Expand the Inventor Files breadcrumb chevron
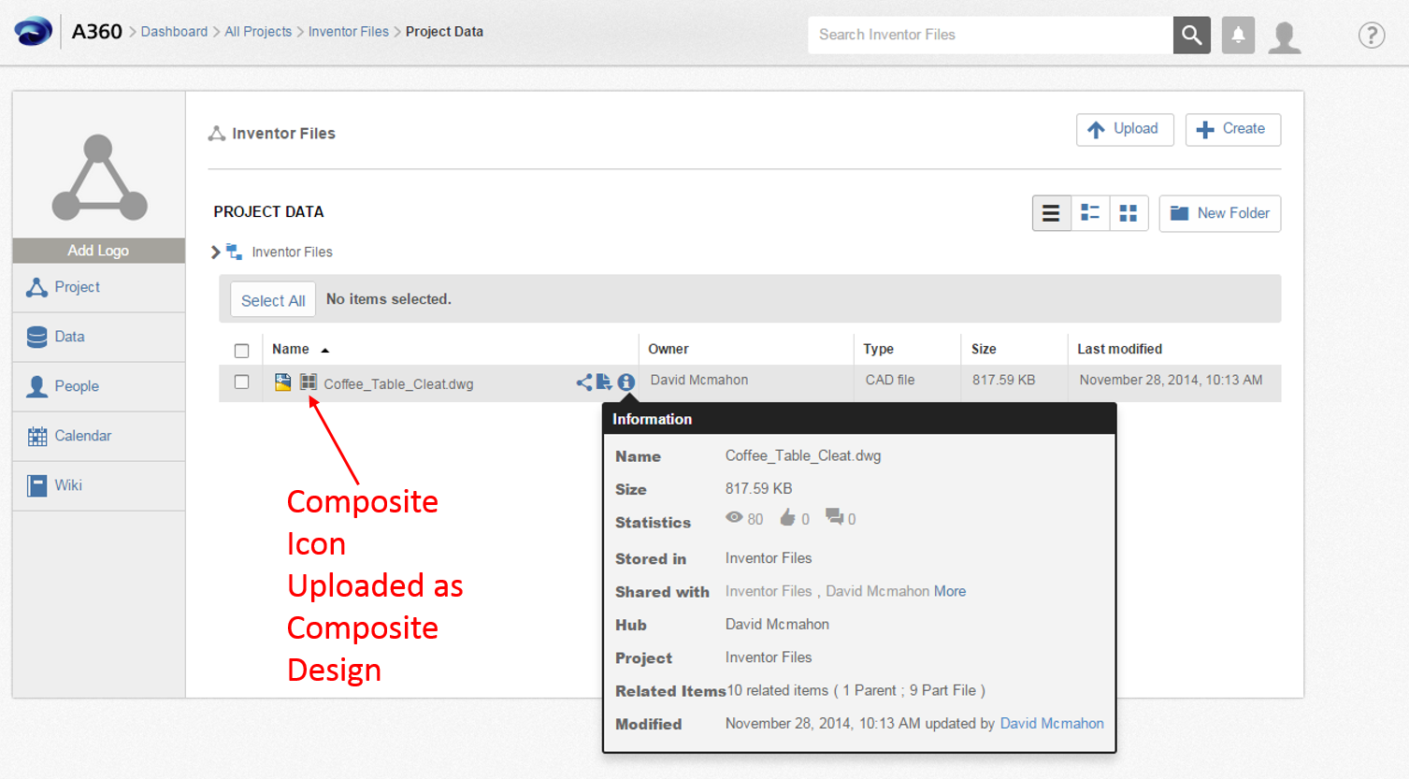 click(215, 252)
